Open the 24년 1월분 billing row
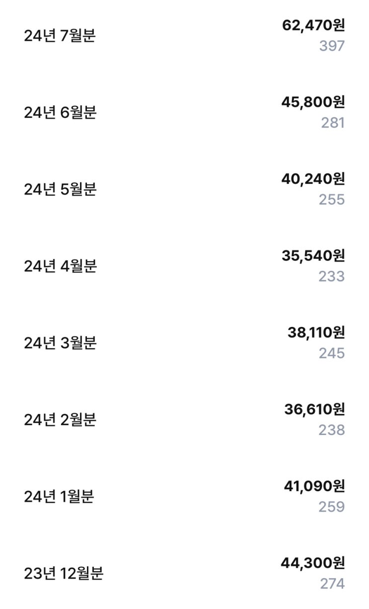Viewport: 369px width, 609px height. tap(184, 497)
